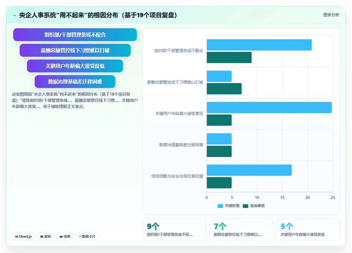
Task: Click green bar for 组织部/干部管理条线不配合
Action: tap(229, 57)
